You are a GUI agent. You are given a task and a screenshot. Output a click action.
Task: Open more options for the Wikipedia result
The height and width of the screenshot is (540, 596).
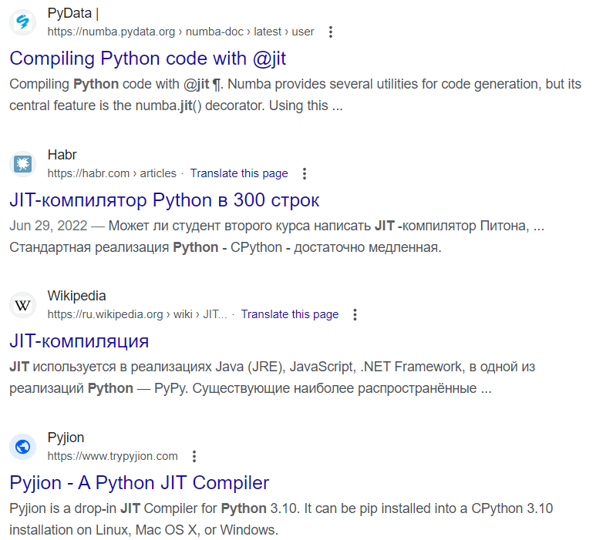coord(355,314)
